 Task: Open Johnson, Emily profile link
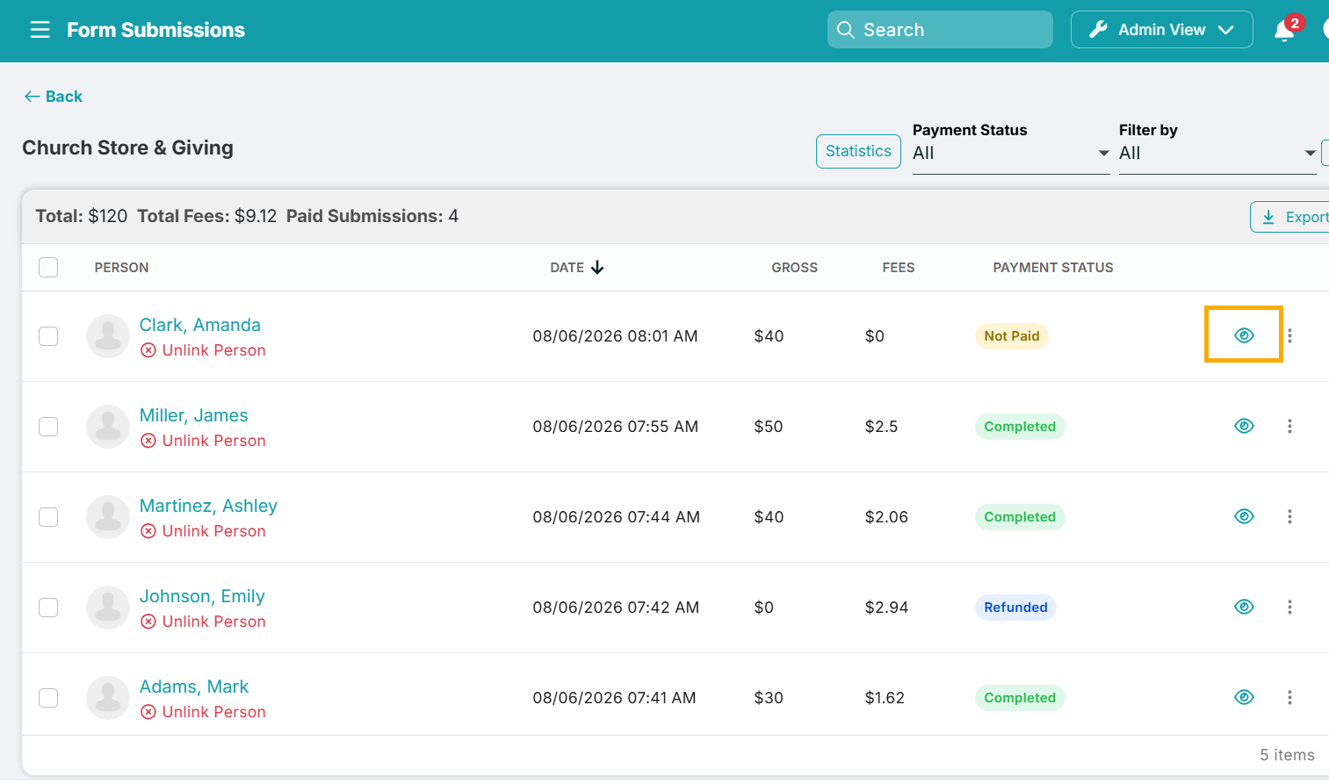pos(202,596)
